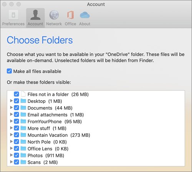Click the Scans folder icon
The height and width of the screenshot is (172, 192).
[x=23, y=162]
